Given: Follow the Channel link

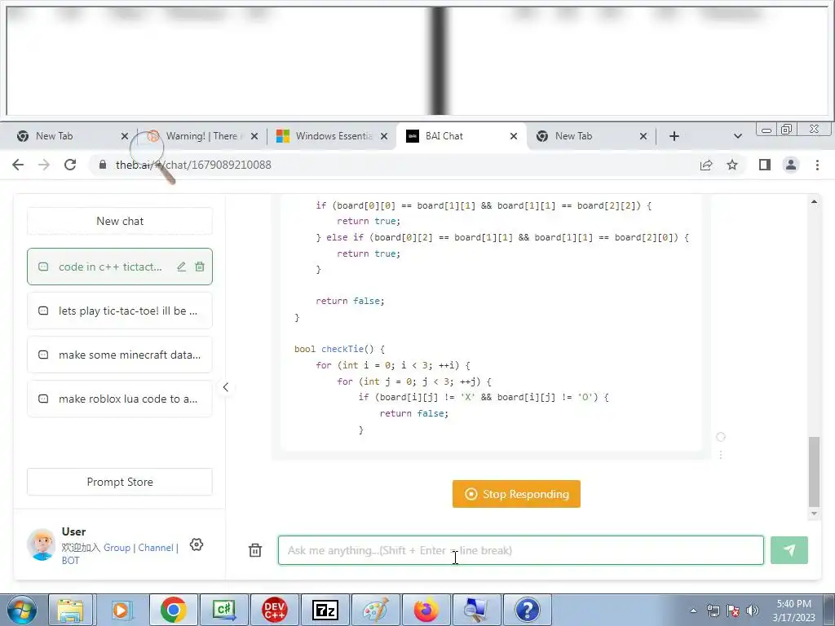Looking at the screenshot, I should tap(156, 548).
